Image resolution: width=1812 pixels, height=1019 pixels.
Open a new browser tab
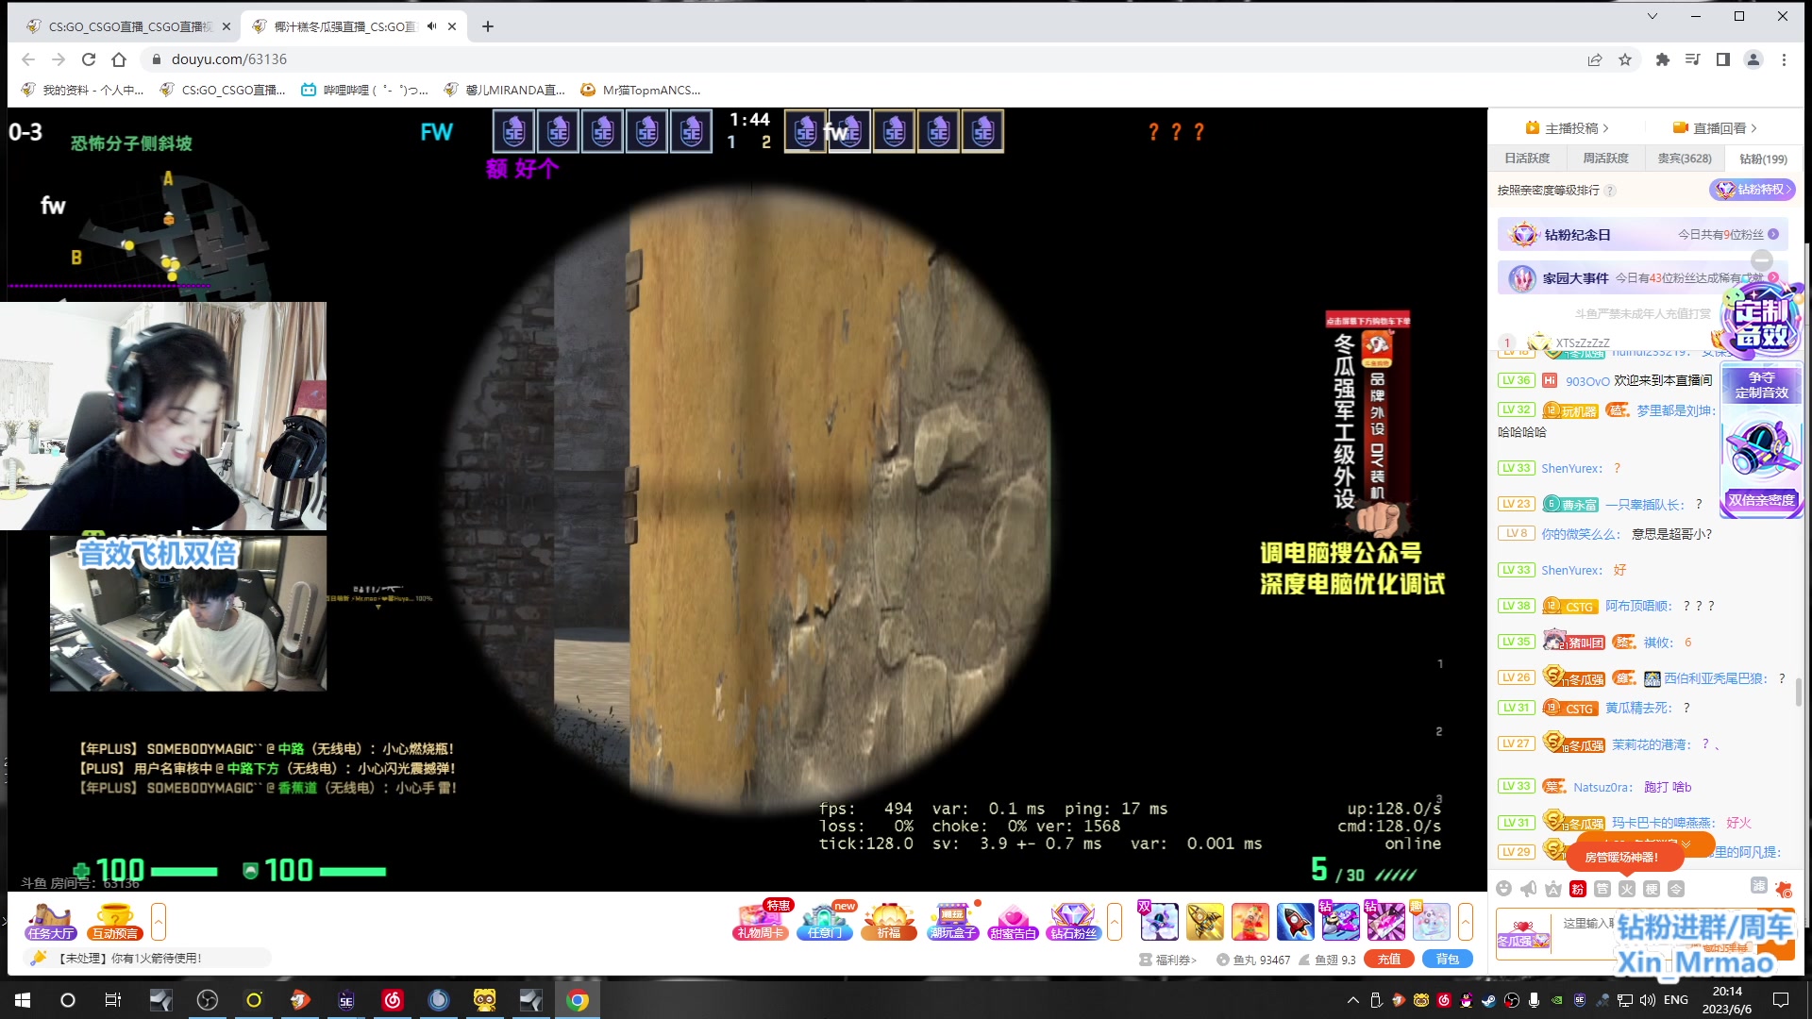487,26
